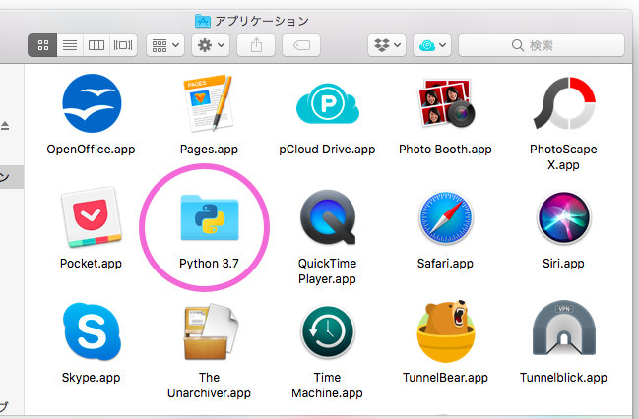Click the PhotoScape X.app icon
Viewport: 639px width, 419px height.
(x=564, y=103)
